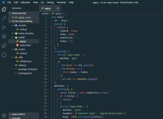Click line number 11 in gutter
Viewport: 163px width, 119px height.
[45, 51]
